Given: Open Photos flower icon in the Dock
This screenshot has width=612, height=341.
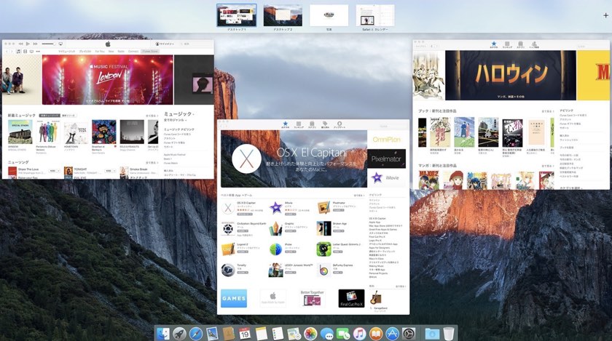Looking at the screenshot, I should pyautogui.click(x=310, y=334).
